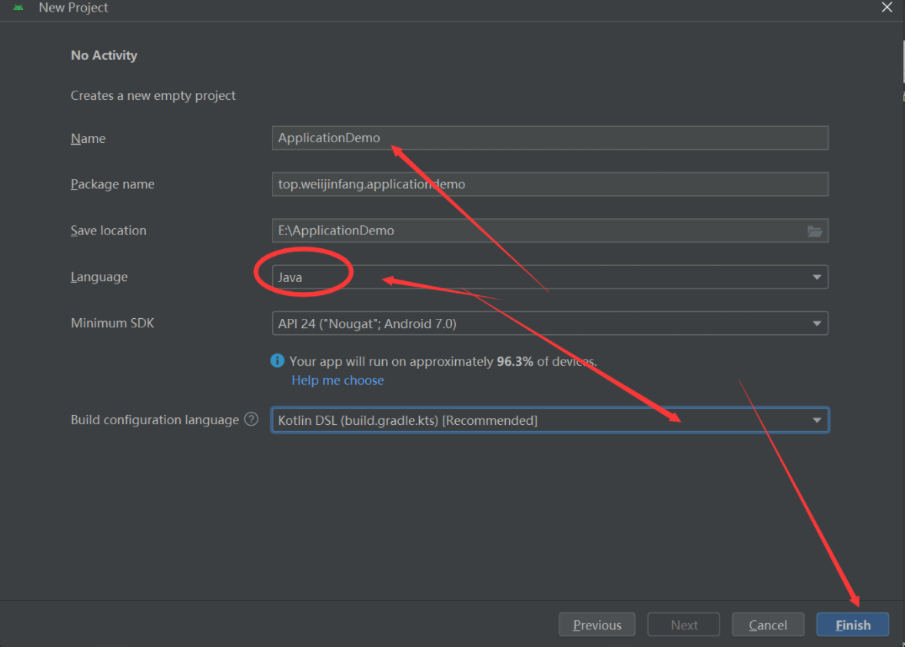This screenshot has width=911, height=647.
Task: Click the Name field with ApplicationDemo
Action: (x=550, y=138)
